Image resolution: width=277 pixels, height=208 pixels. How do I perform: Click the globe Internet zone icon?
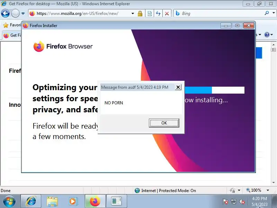(137, 190)
